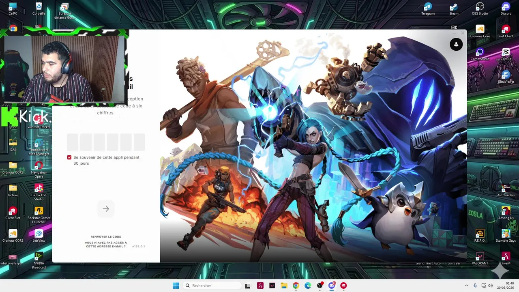
Task: Open the Corbeille recycle bin icon
Action: 39,9
